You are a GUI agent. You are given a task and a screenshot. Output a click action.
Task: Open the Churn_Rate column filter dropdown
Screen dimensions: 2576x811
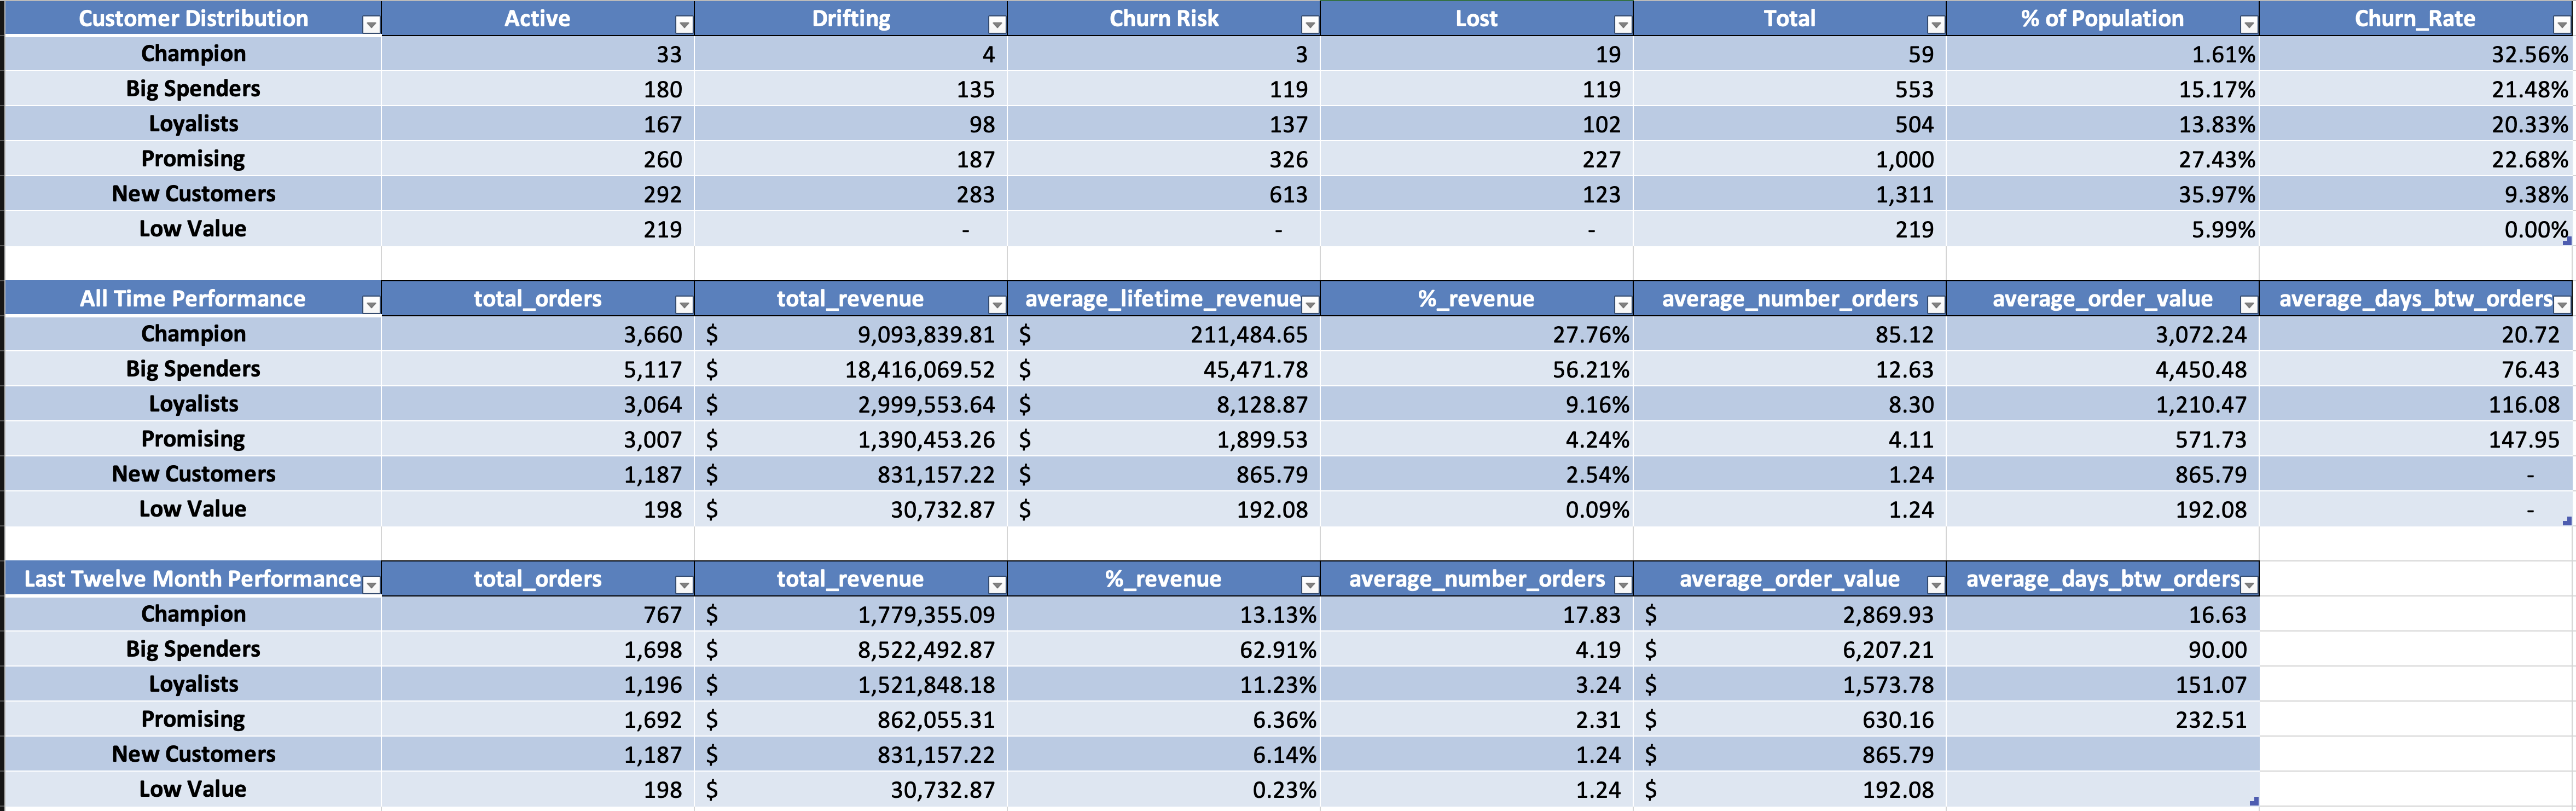(2562, 25)
